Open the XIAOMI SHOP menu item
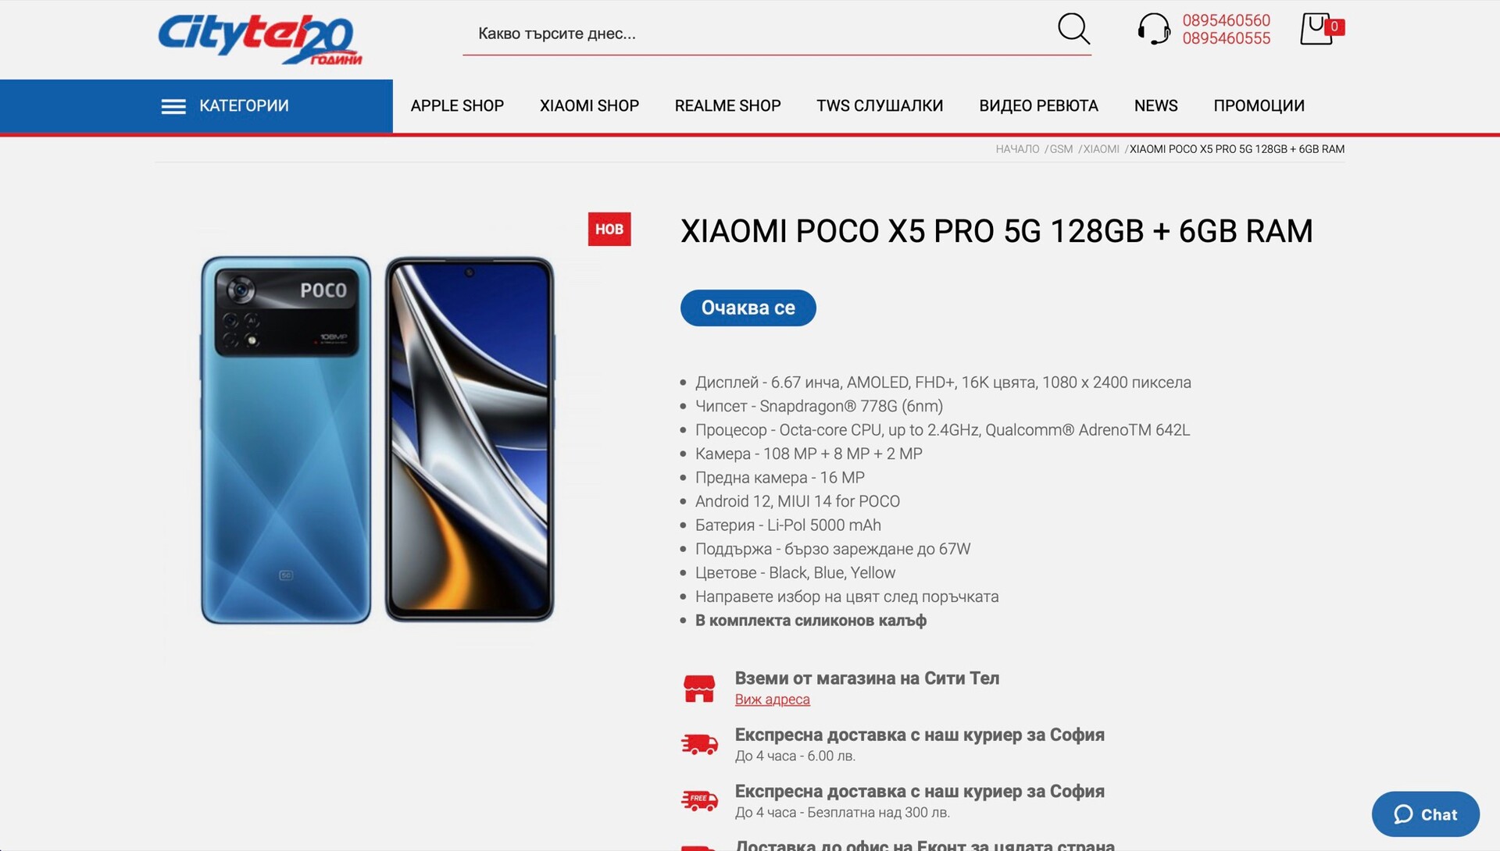 pos(589,105)
